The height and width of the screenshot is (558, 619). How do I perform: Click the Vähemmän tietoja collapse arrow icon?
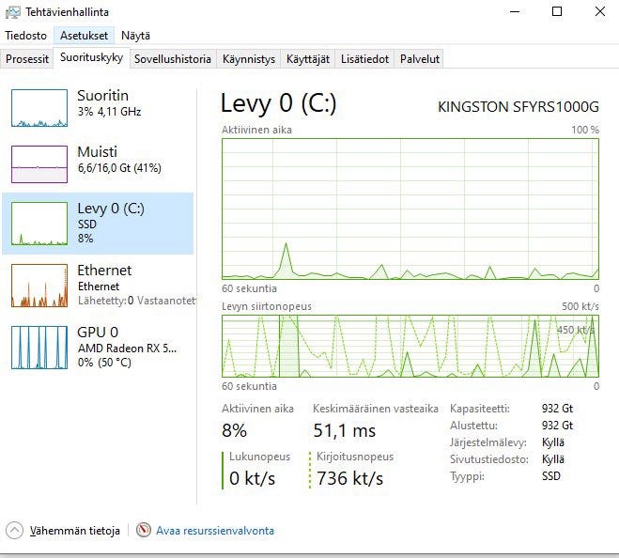[15, 530]
